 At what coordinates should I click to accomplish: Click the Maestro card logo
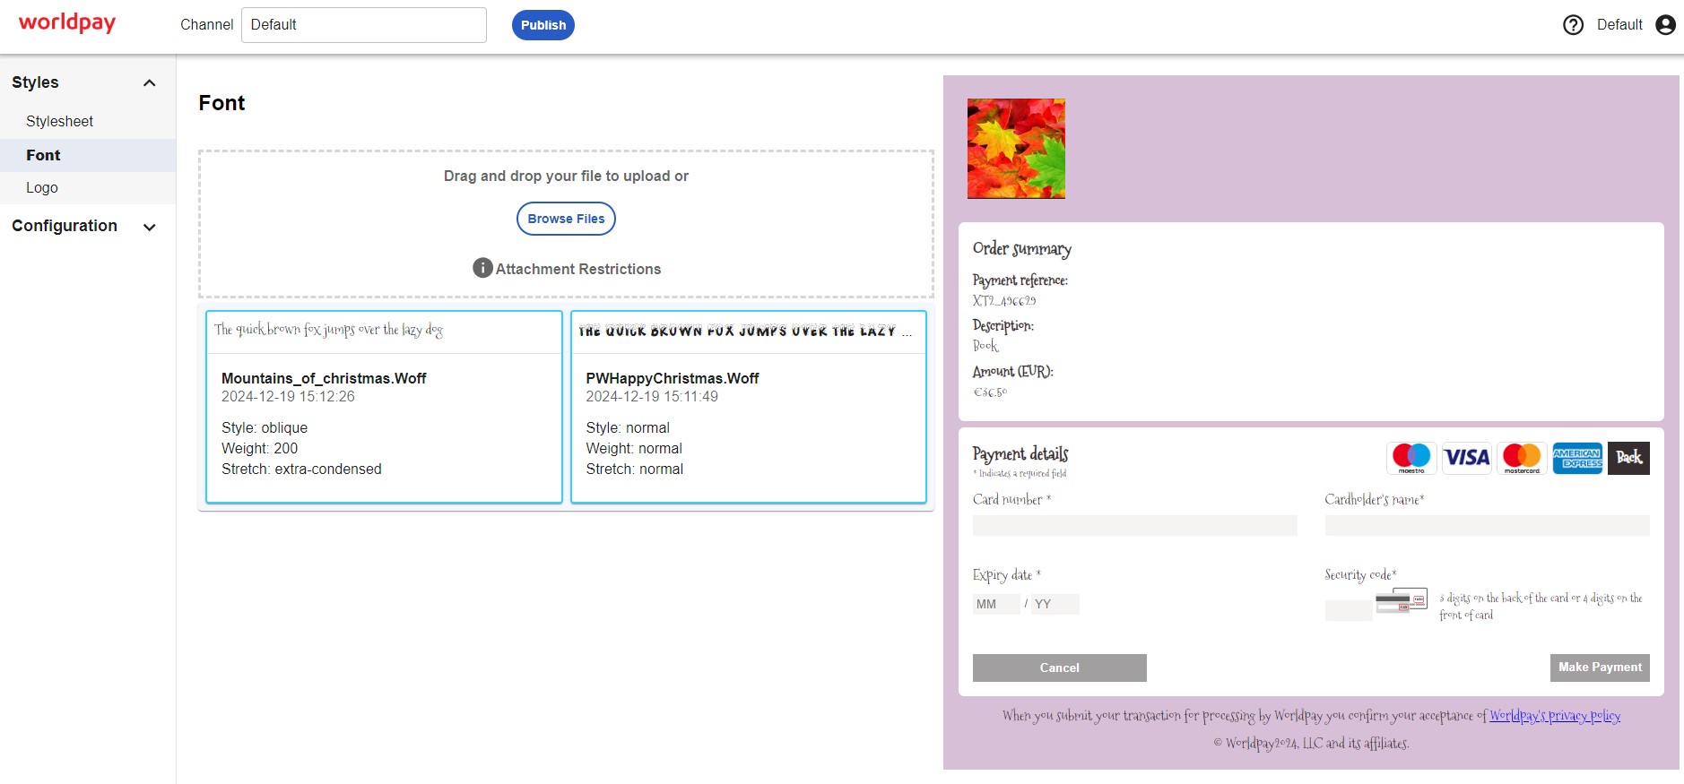point(1411,458)
